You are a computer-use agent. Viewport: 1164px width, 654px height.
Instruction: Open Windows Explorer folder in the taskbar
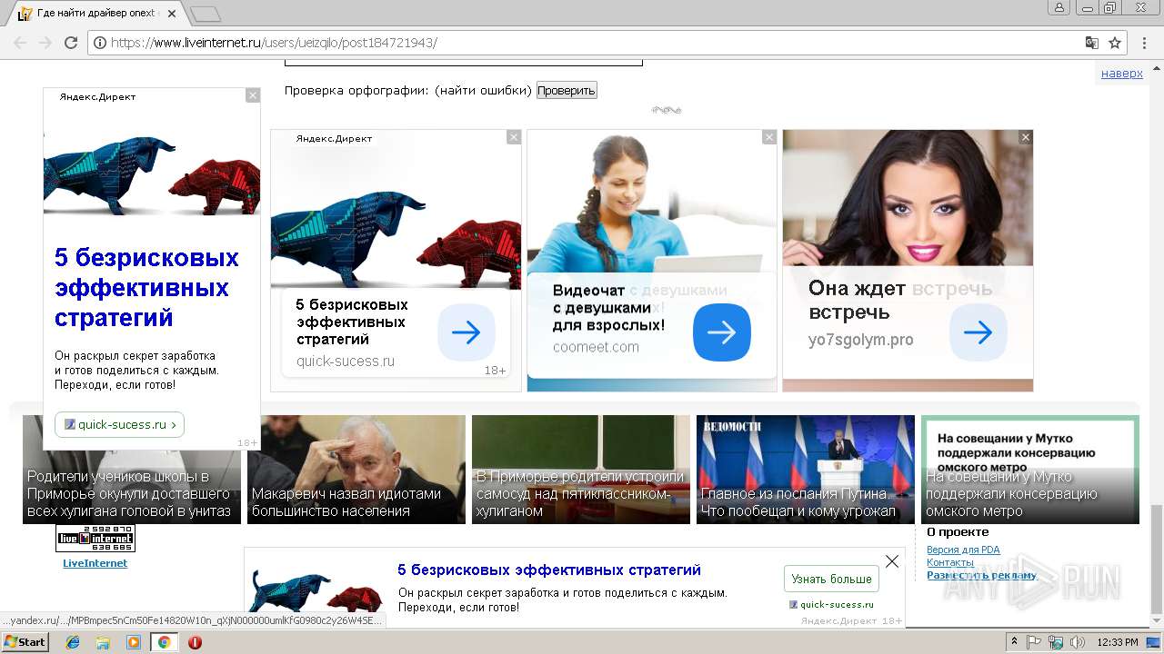[103, 642]
